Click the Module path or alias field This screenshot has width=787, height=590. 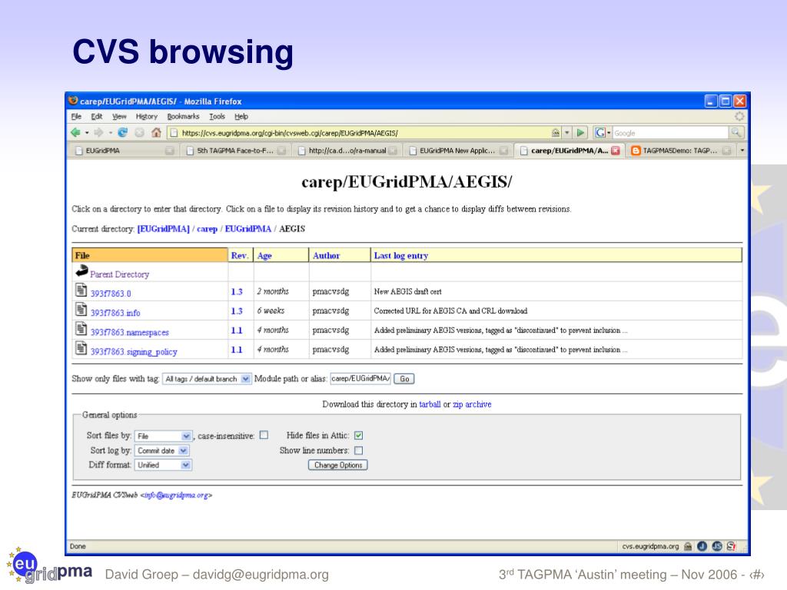tap(360, 379)
